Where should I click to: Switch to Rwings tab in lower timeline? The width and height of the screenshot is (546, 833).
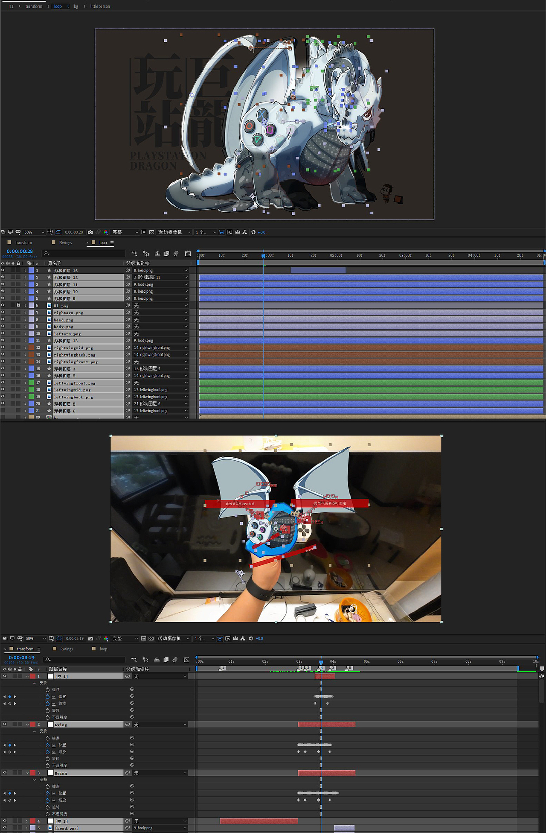[x=67, y=649]
